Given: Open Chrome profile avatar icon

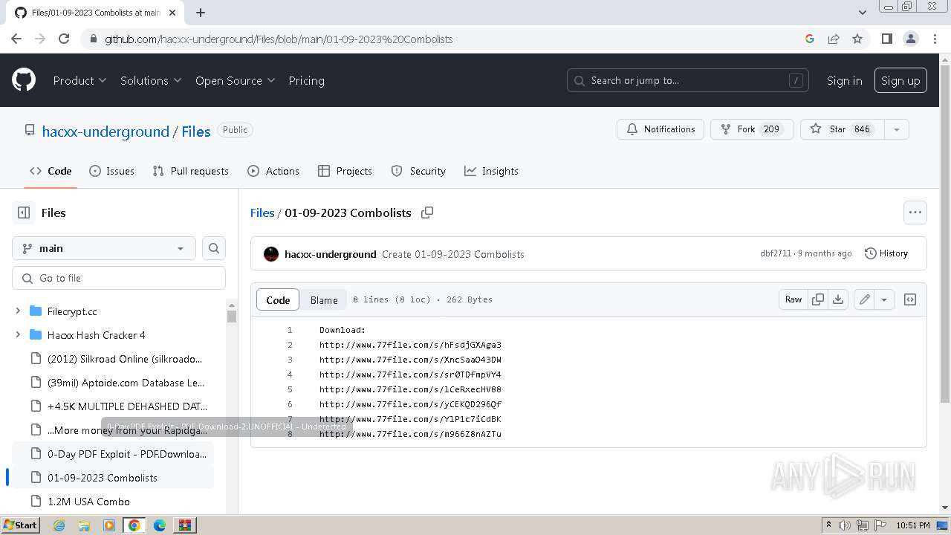Looking at the screenshot, I should pos(910,39).
